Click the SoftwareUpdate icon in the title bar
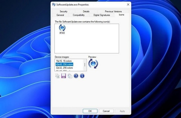181x118 pixels. pos(54,5)
